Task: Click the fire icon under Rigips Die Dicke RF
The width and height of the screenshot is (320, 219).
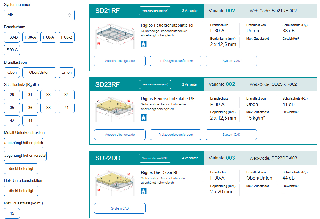Action: [x=144, y=191]
